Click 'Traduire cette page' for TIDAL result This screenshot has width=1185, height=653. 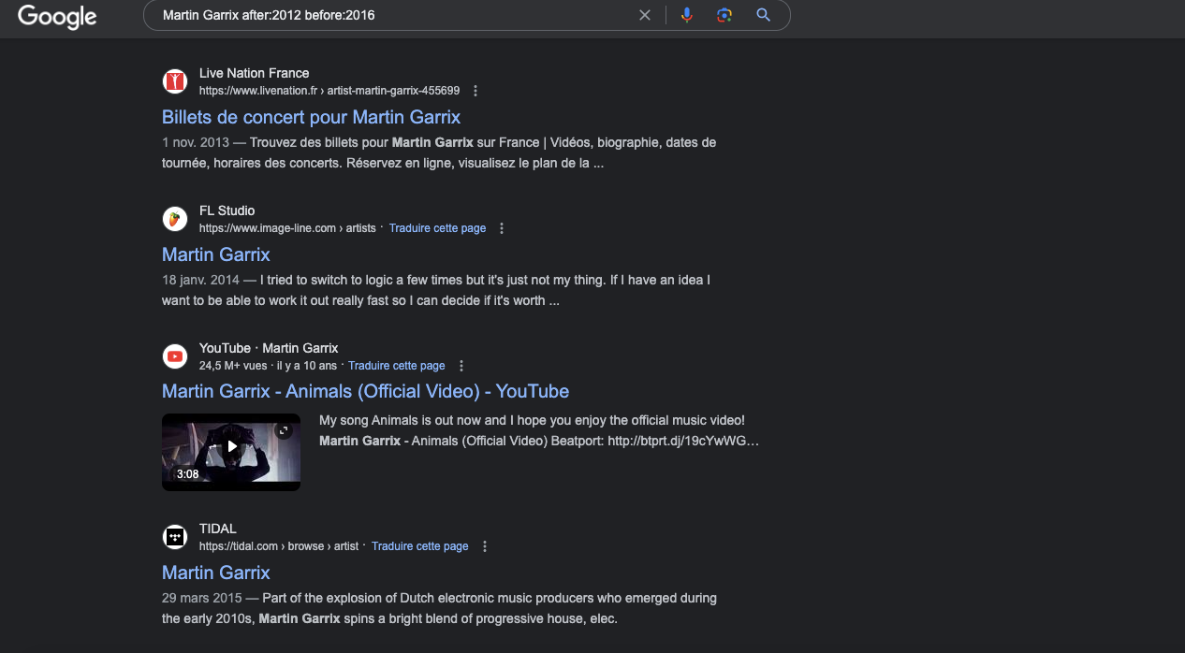419,546
